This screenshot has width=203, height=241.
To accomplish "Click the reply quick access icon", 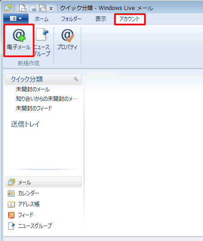I will pyautogui.click(x=33, y=8).
